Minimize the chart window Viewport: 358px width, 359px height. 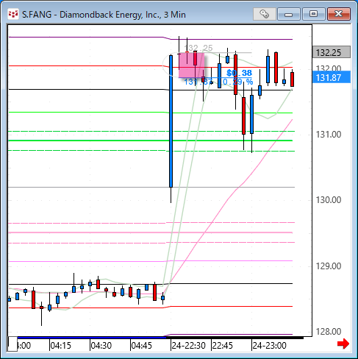pos(289,14)
